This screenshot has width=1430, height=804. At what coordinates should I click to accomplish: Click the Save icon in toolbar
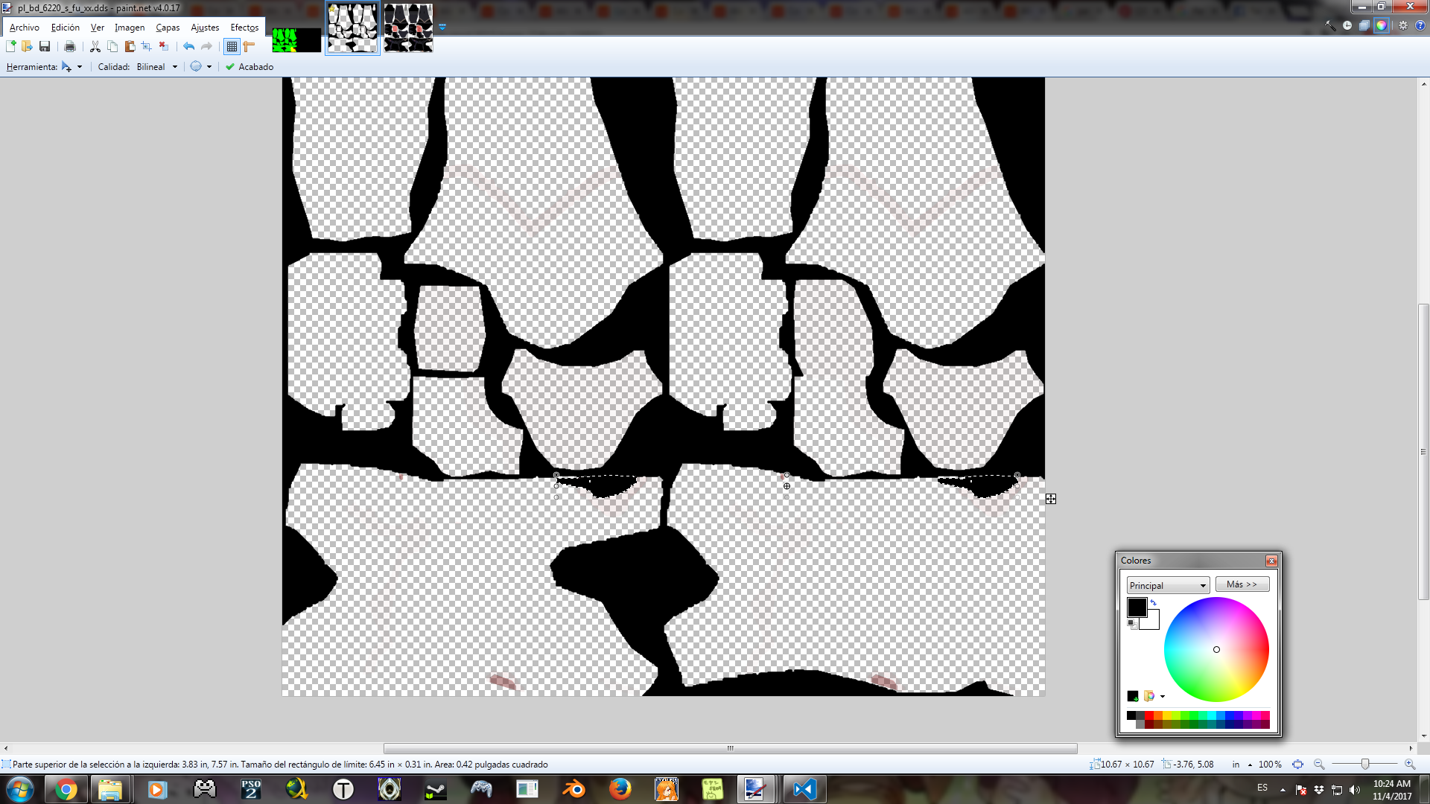[x=45, y=46]
